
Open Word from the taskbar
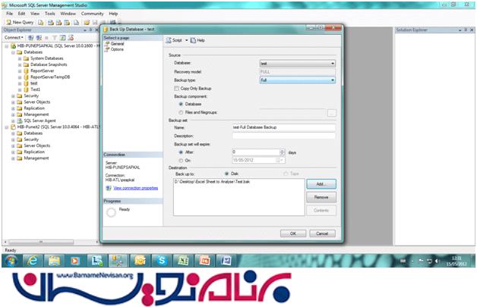pos(226,261)
